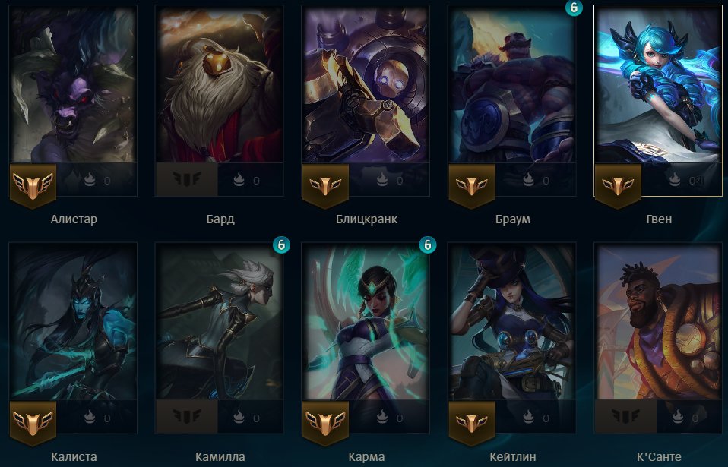Click Blitzcrank's gold mastery crest
This screenshot has width=728, height=467.
325,185
